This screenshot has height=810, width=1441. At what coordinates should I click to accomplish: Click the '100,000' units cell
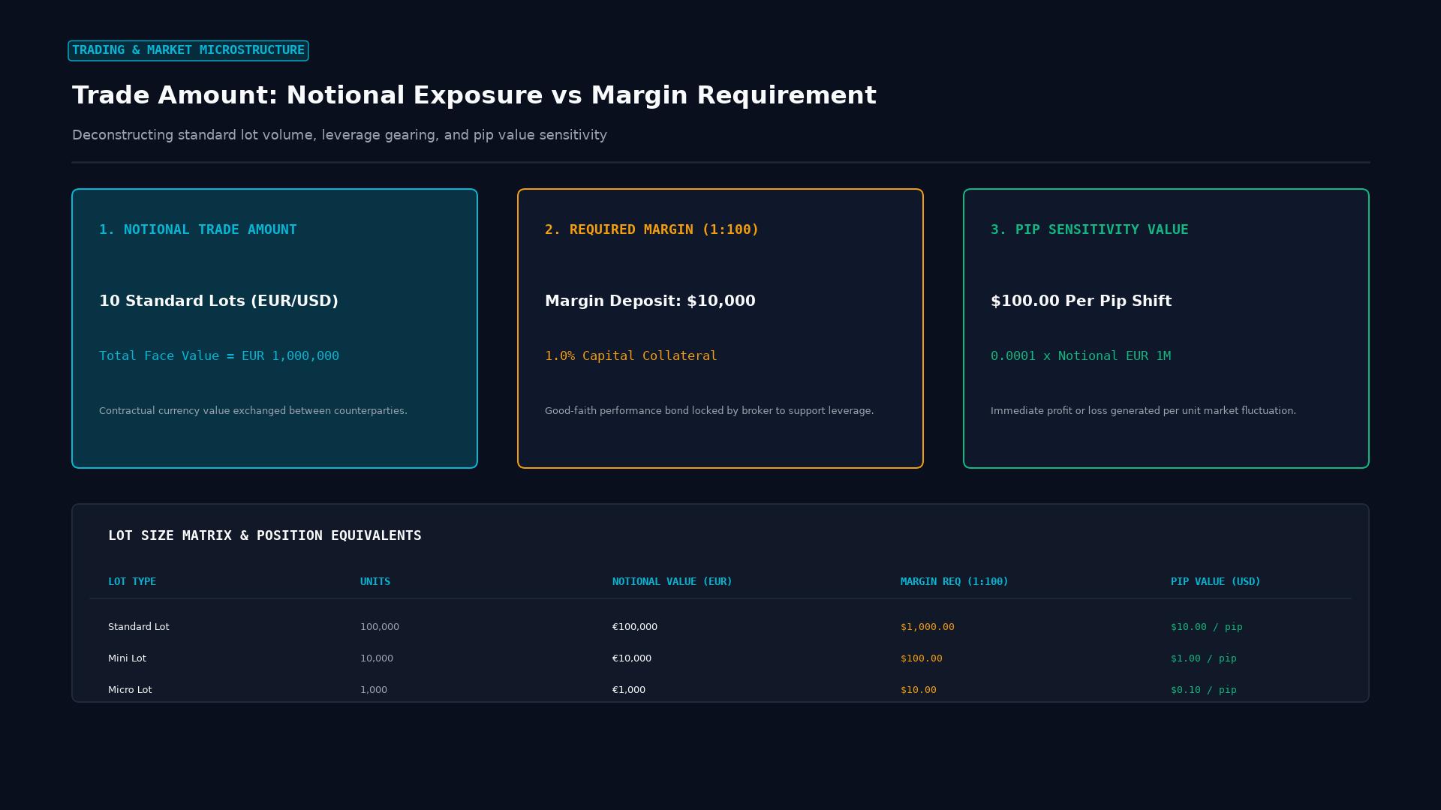(380, 627)
